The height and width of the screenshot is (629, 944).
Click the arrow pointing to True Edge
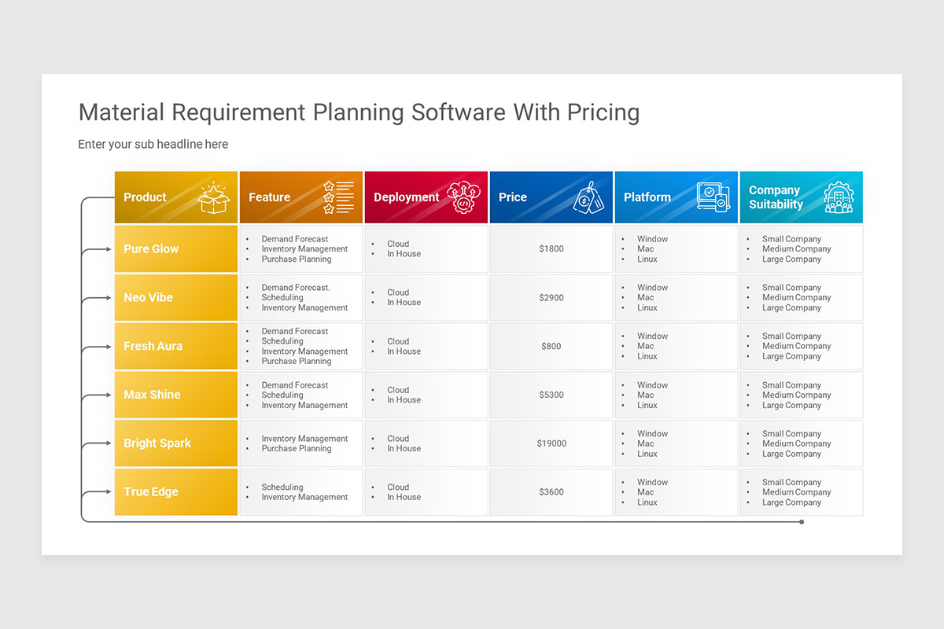click(x=98, y=492)
